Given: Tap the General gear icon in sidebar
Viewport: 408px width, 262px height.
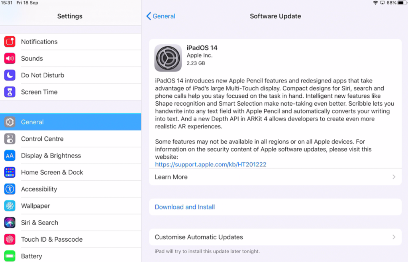Looking at the screenshot, I should click(10, 122).
